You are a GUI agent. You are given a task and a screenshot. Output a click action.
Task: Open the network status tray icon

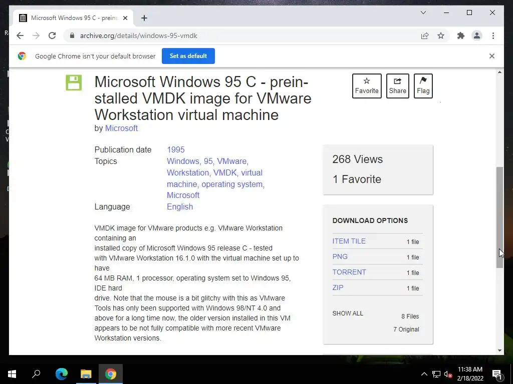436,374
